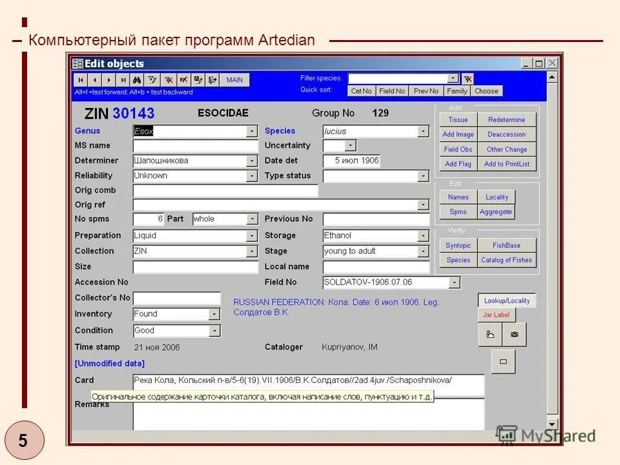Expand the Species dropdown showing lucius
Screen dimensions: 620x465
pos(423,131)
